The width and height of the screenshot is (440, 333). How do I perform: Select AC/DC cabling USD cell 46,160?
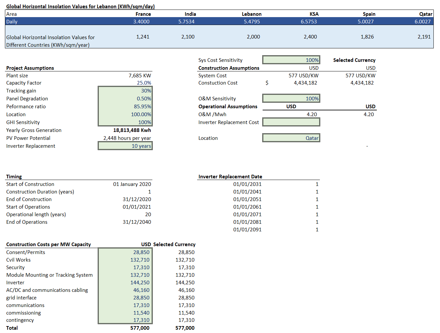(125, 290)
